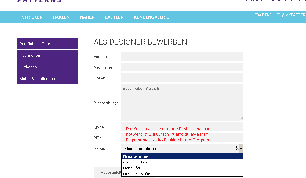This screenshot has height=178, width=306.
Task: Click the Patterns logo at top
Action: coord(39,1)
